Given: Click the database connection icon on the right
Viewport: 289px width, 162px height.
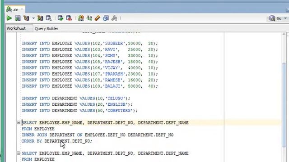Looking at the screenshot, I should click(272, 18).
